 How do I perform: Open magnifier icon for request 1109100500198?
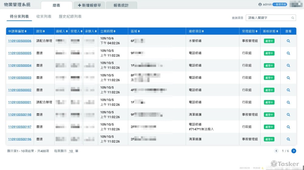pos(288,115)
